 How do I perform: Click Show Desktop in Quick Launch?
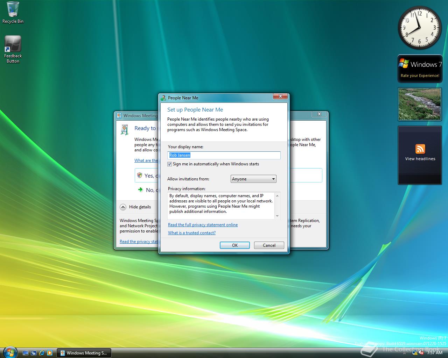pyautogui.click(x=26, y=353)
